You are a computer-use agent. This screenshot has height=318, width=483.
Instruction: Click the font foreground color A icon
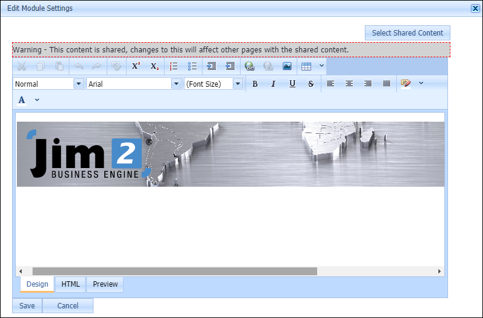[x=22, y=100]
